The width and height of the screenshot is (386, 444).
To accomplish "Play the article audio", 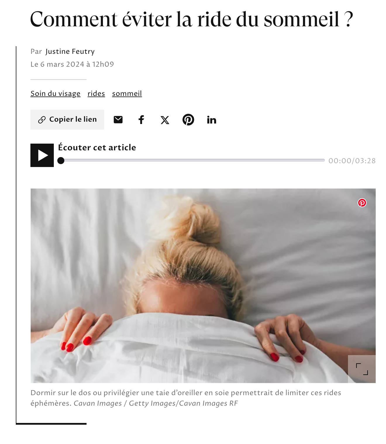I will point(42,155).
